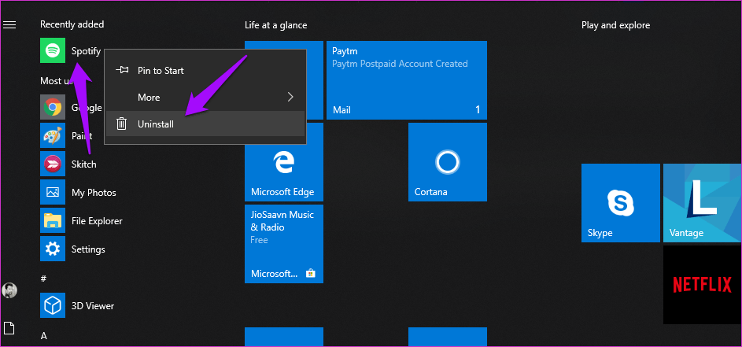Expand the More submenu chevron arrow
Viewport: 742px width, 347px height.
point(290,97)
